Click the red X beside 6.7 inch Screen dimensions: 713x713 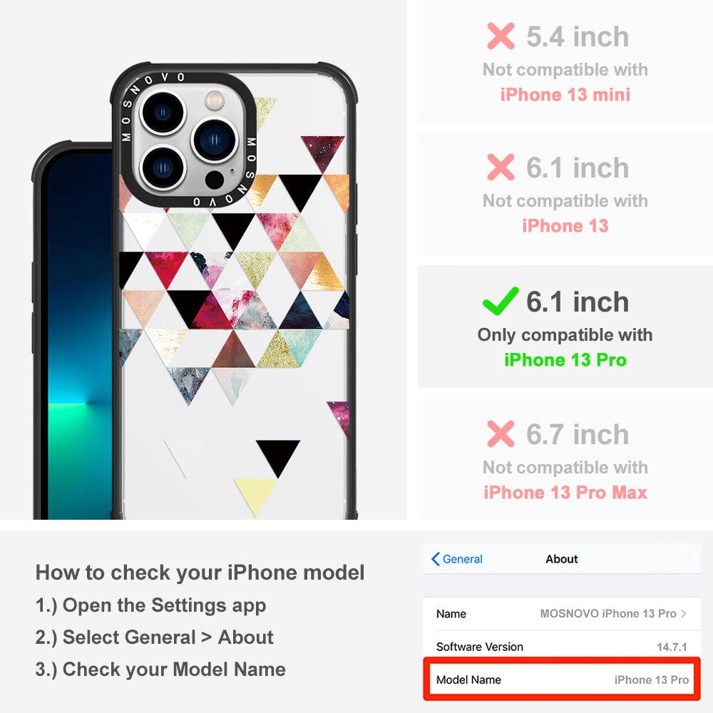click(501, 434)
